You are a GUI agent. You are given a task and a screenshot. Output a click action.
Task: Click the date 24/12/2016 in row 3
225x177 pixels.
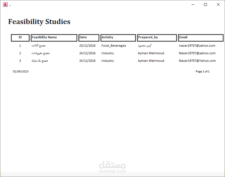click(87, 61)
